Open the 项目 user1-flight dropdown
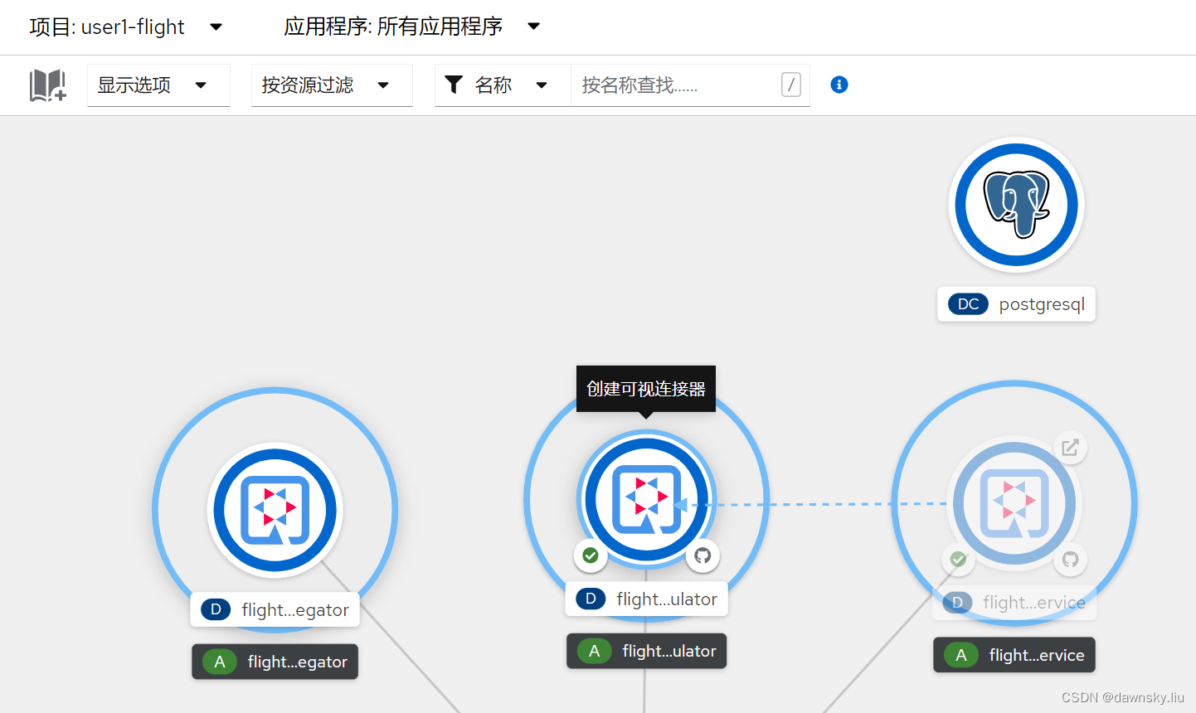Image resolution: width=1196 pixels, height=713 pixels. click(126, 27)
